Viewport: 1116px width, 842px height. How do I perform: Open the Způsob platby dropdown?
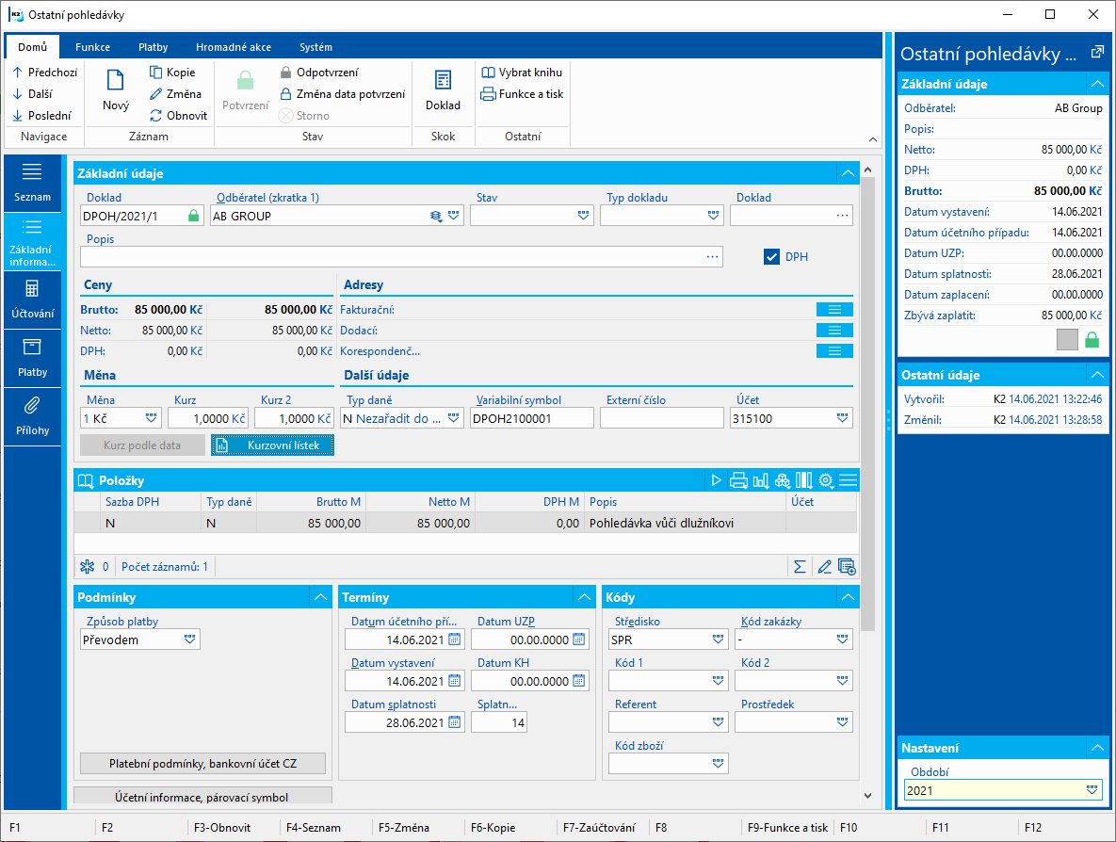coord(190,640)
